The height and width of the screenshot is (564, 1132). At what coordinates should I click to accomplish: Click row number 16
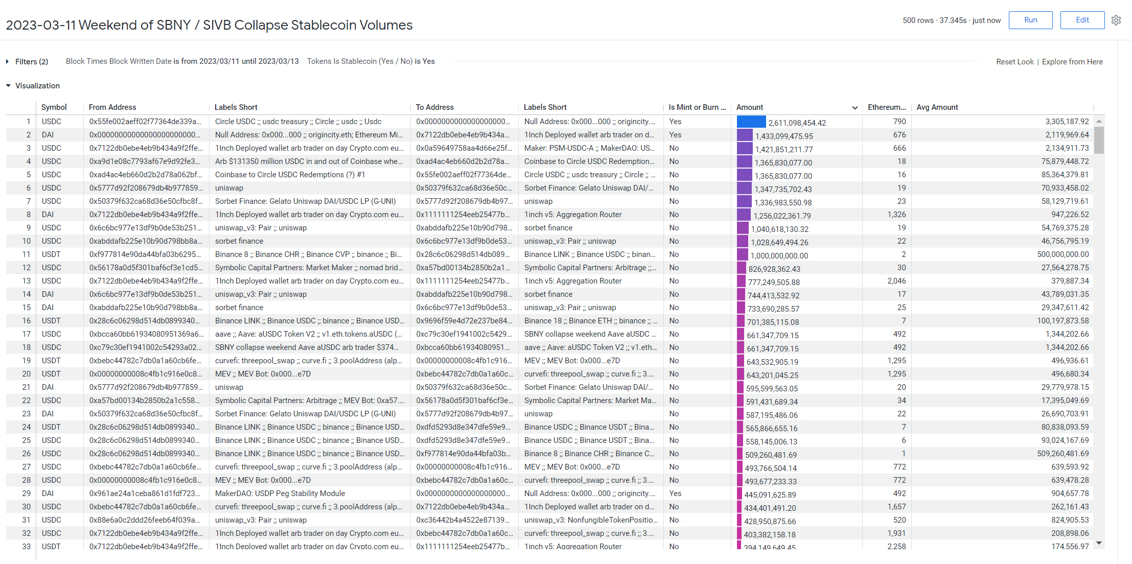tap(26, 321)
